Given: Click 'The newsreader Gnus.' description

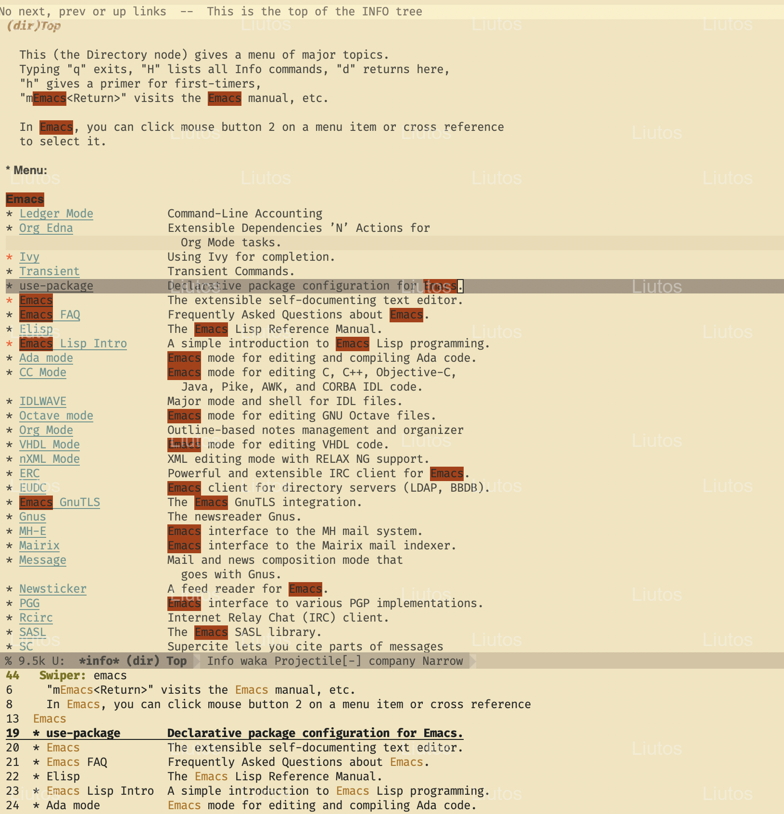Looking at the screenshot, I should point(234,517).
